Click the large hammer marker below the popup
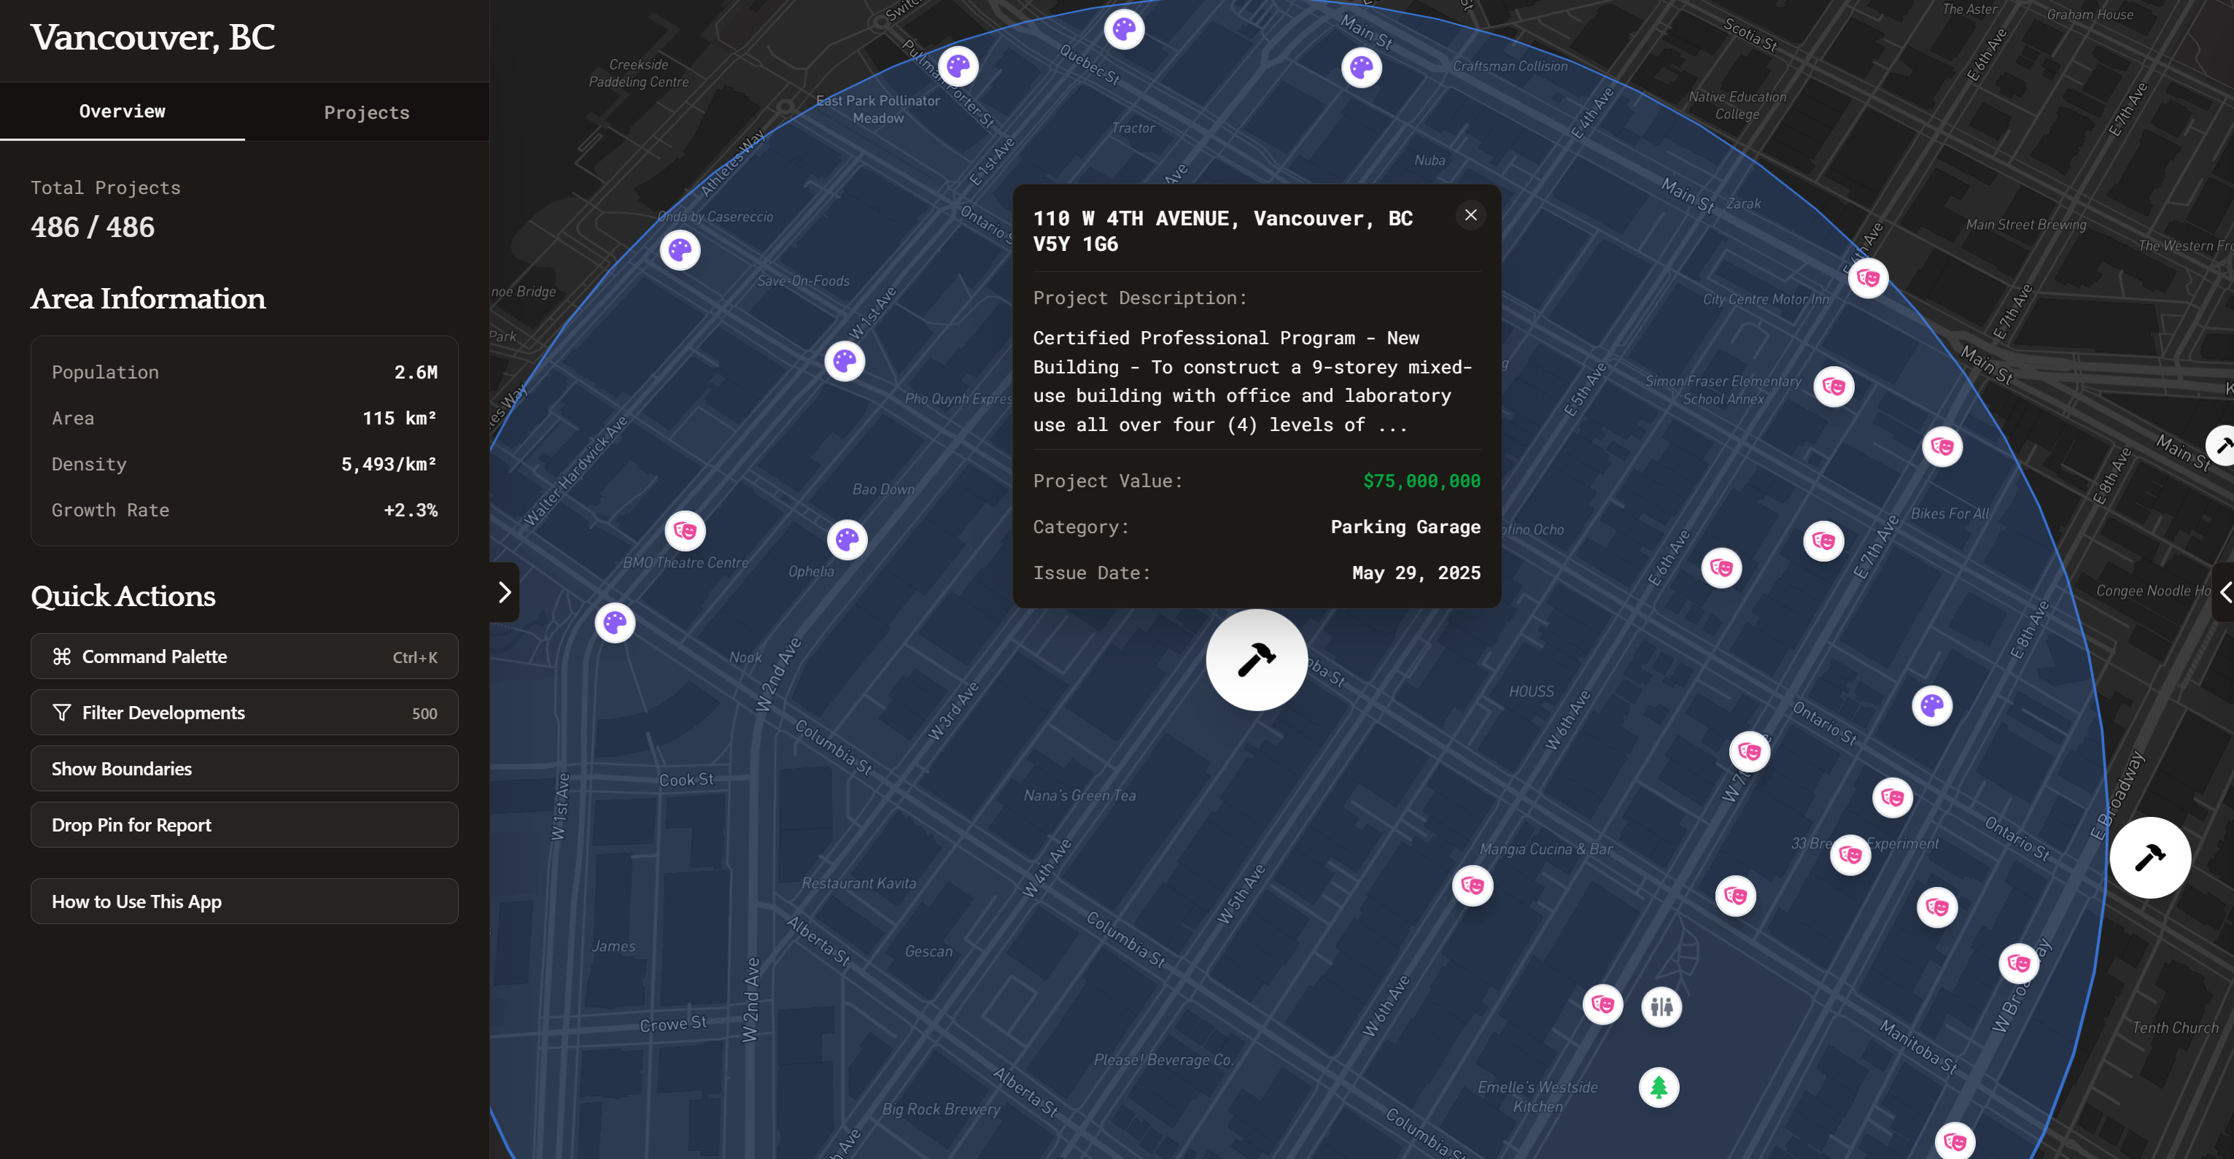The image size is (2234, 1159). [1256, 659]
